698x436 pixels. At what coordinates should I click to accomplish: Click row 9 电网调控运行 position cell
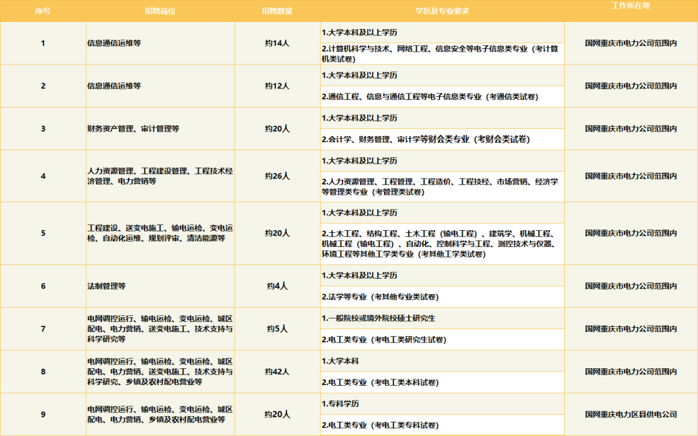pyautogui.click(x=160, y=414)
